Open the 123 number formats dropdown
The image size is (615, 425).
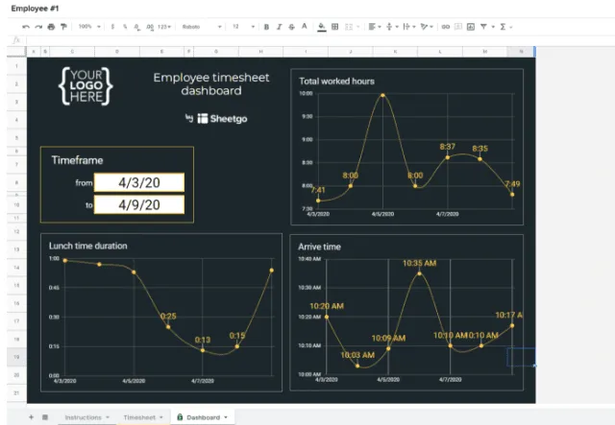pos(164,27)
